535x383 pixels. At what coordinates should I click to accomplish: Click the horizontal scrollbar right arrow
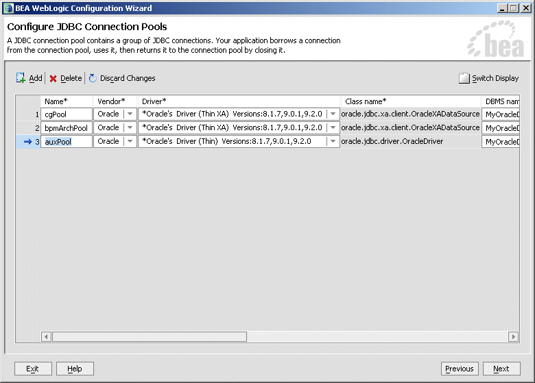[x=513, y=337]
